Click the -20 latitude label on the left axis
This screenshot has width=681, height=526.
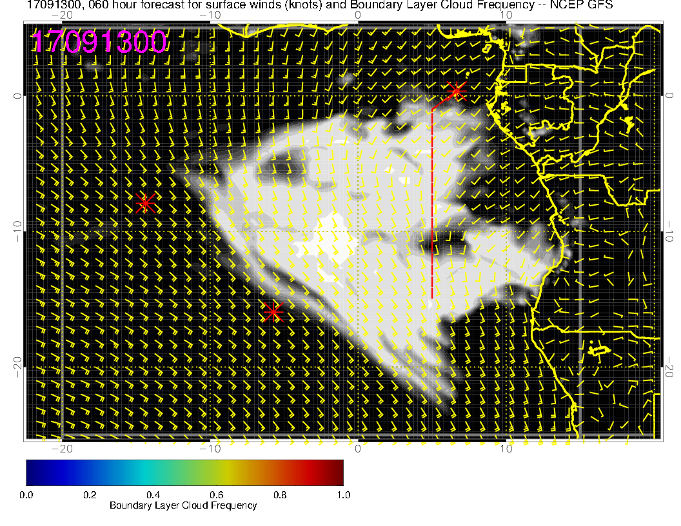click(17, 367)
